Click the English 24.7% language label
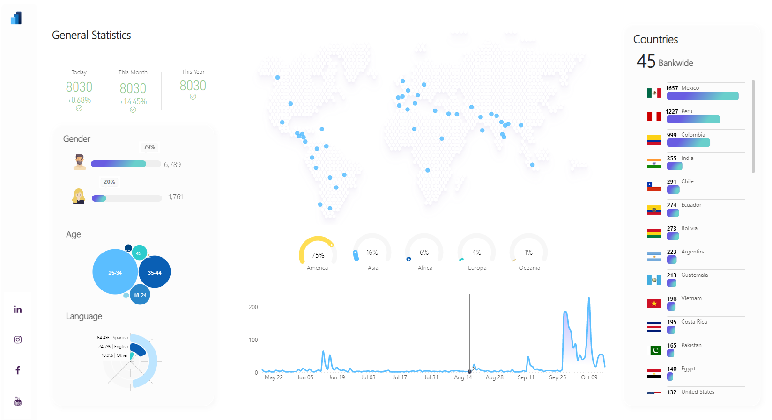 coord(113,346)
